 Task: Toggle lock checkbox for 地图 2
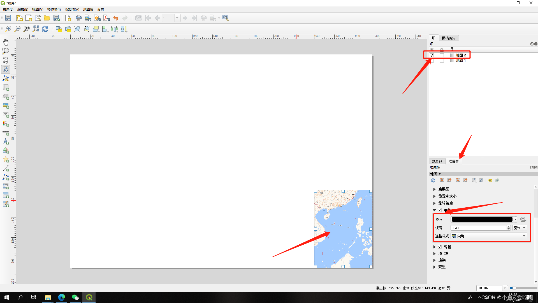tap(442, 55)
